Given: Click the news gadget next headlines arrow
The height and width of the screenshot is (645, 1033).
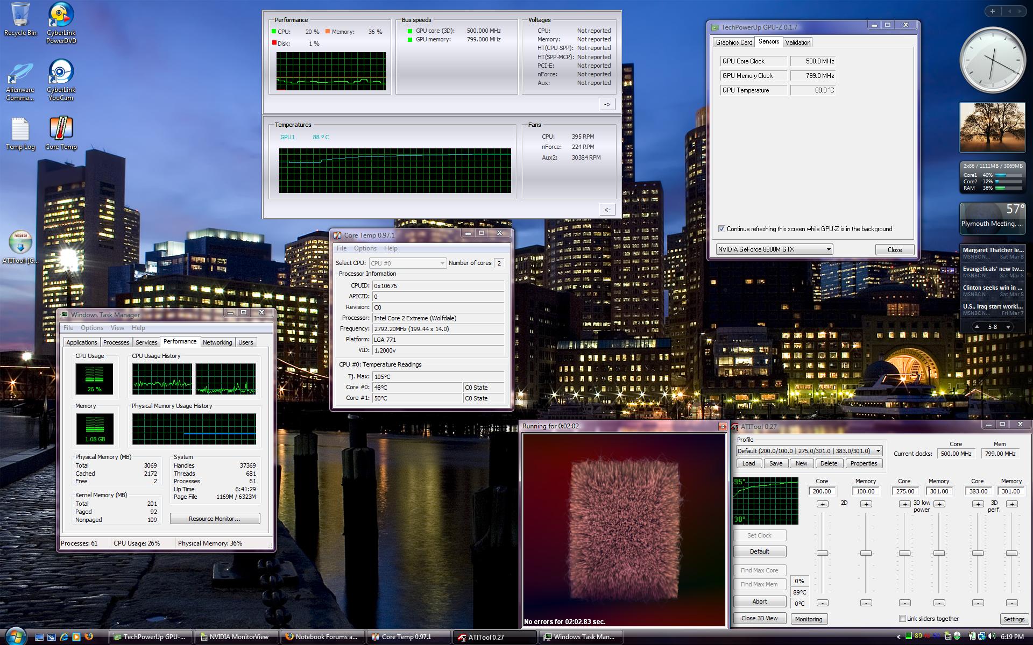Looking at the screenshot, I should point(1008,327).
